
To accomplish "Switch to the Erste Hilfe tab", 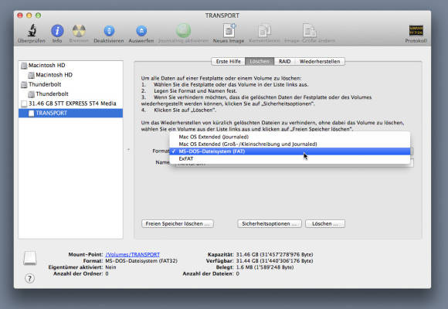I will 229,62.
